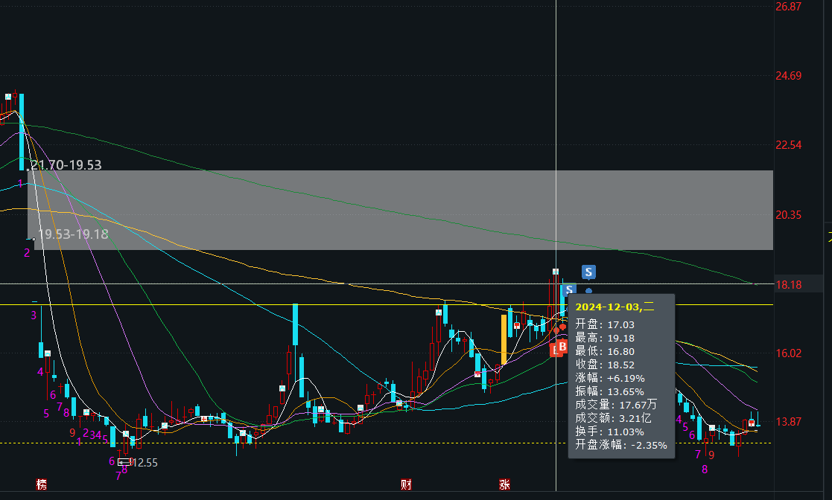Click the 19.53-19.18 gap label

click(x=72, y=234)
